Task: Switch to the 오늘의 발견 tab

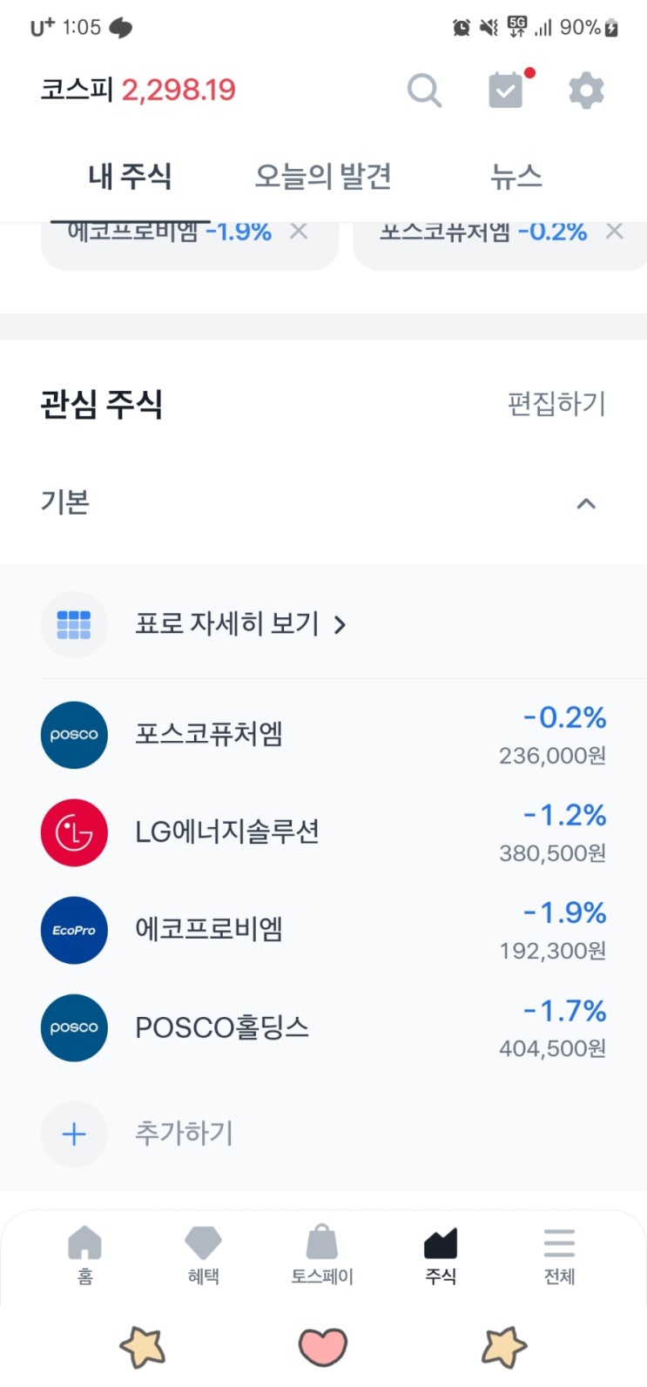Action: (x=322, y=177)
